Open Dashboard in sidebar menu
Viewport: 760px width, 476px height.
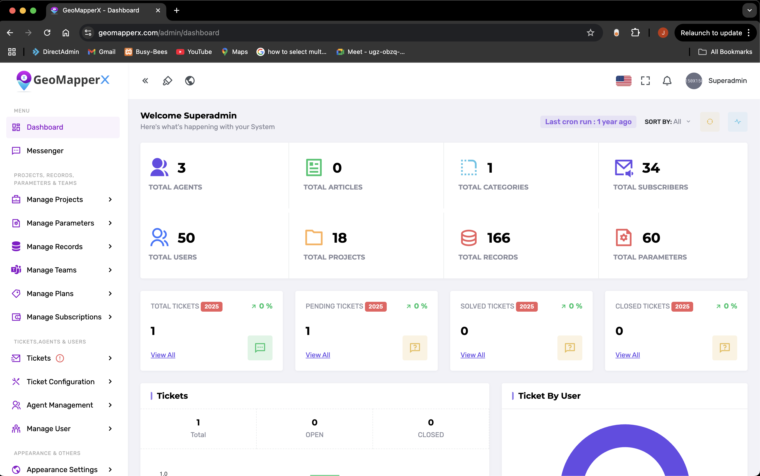tap(63, 127)
